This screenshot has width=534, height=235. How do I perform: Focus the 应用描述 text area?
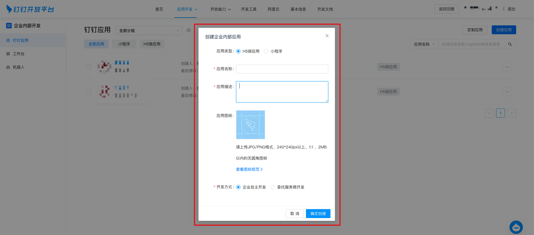(x=282, y=92)
